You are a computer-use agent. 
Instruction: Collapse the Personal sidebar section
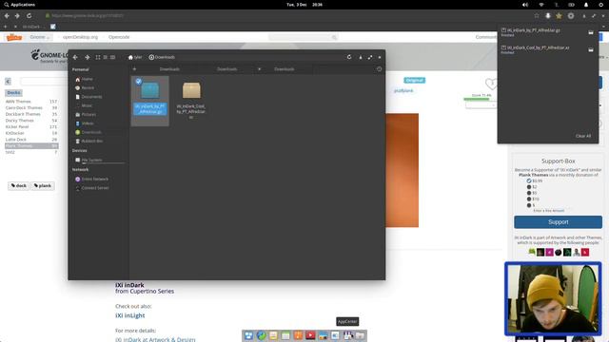pos(80,69)
